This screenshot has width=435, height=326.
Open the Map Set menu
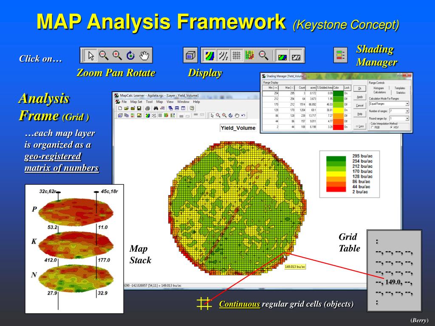tap(136, 101)
